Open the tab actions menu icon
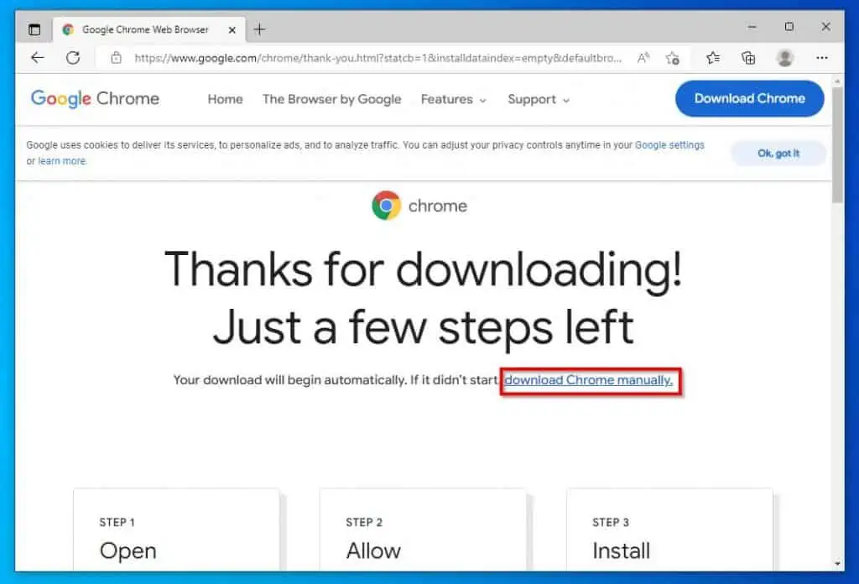 [34, 29]
